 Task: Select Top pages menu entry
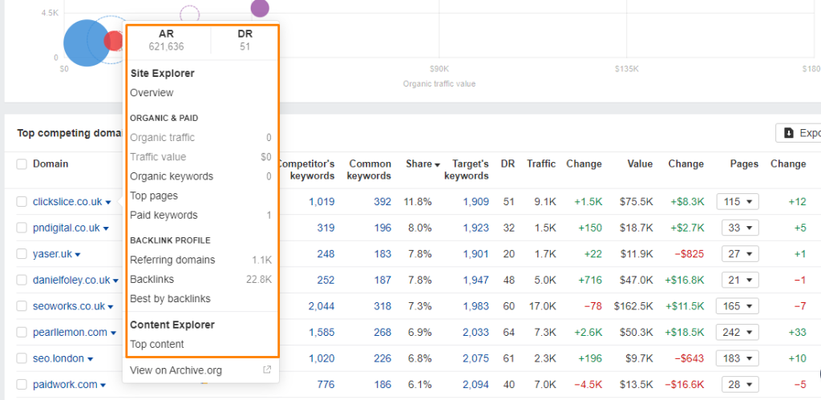click(x=154, y=196)
